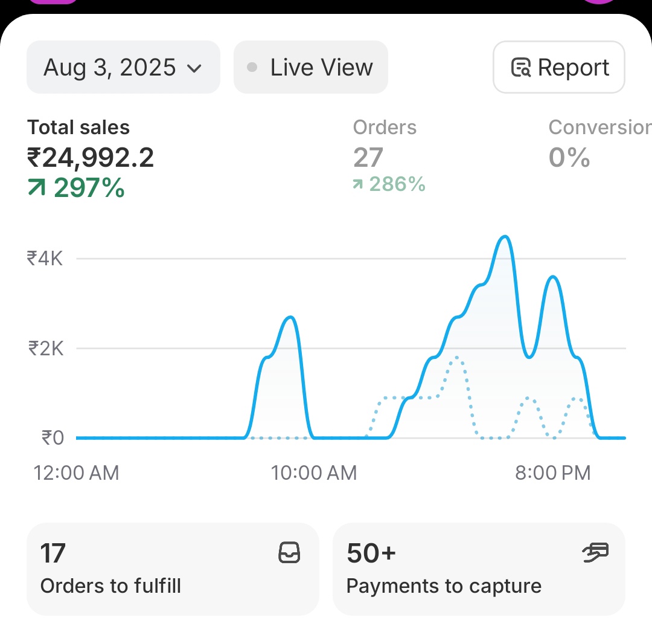Switch to the Conversion metric

[x=599, y=127]
